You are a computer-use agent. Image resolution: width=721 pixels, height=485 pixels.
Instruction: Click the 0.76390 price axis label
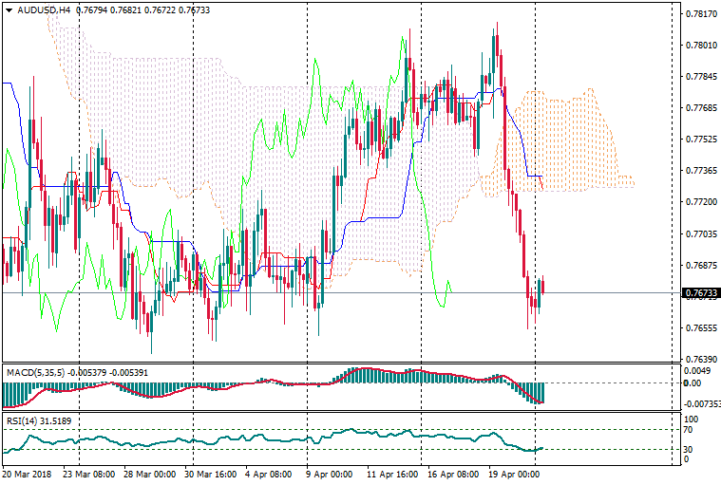(700, 360)
